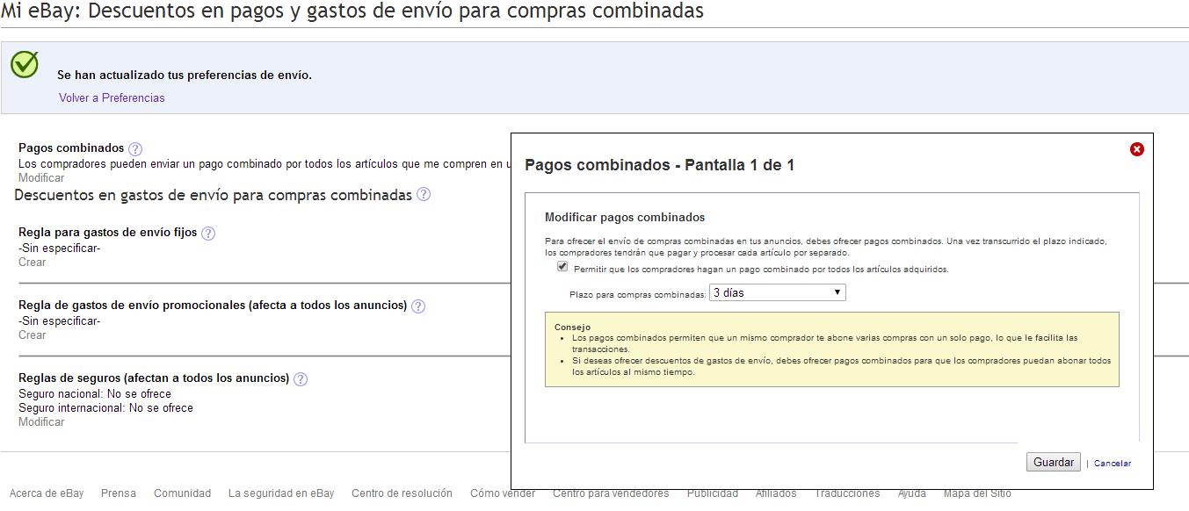Cancel the dialog via Cancelar link
This screenshot has width=1189, height=511.
coord(1113,464)
